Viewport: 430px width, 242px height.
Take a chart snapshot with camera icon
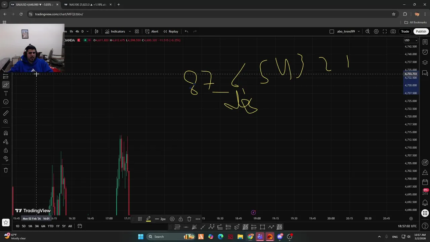[x=393, y=31]
